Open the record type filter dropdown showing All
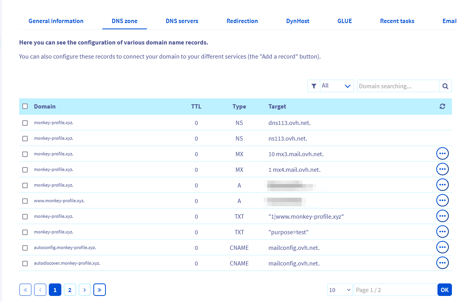 point(337,86)
